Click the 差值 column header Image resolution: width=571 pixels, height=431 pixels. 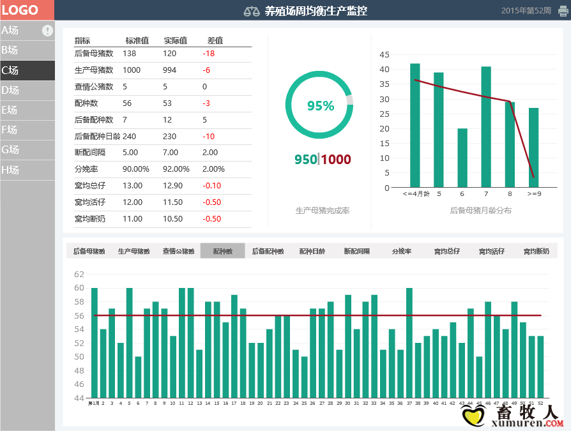[x=215, y=40]
